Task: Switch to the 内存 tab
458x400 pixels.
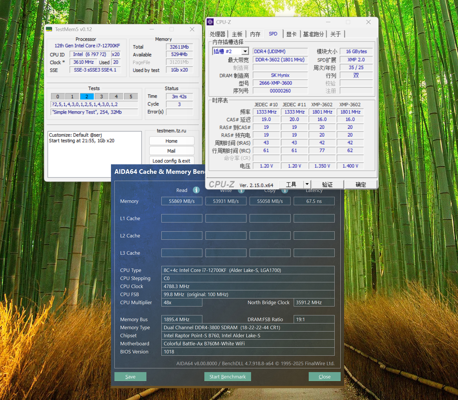Action: [x=255, y=34]
